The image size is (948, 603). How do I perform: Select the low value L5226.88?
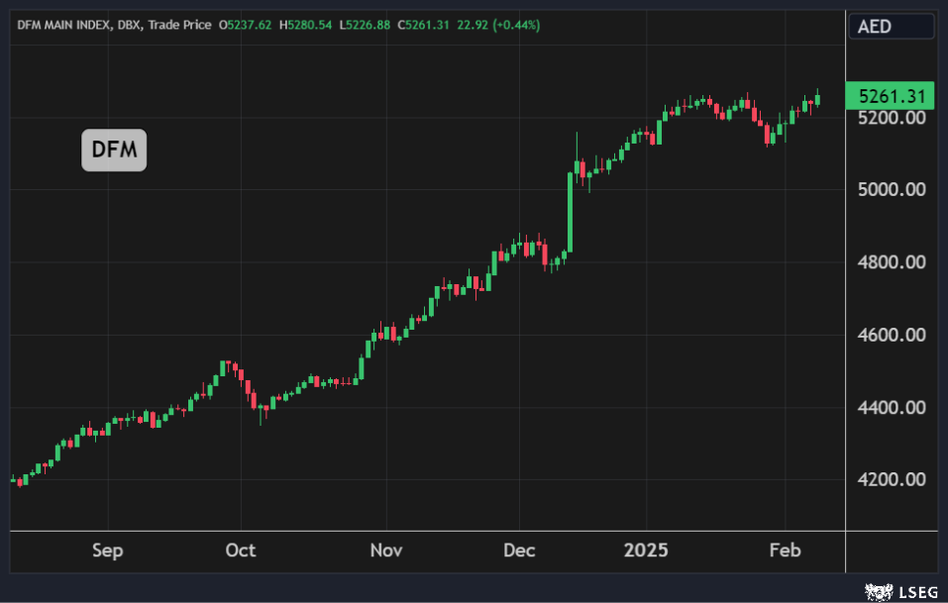365,26
